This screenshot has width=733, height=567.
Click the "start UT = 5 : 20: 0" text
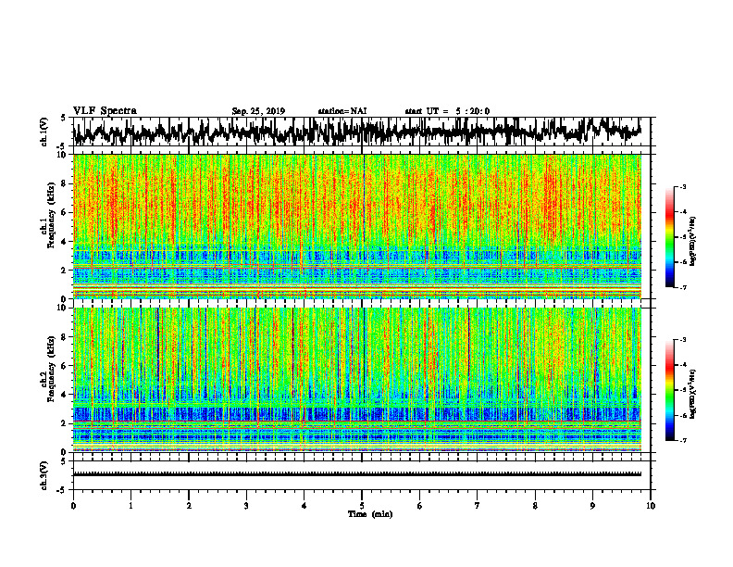click(x=447, y=111)
